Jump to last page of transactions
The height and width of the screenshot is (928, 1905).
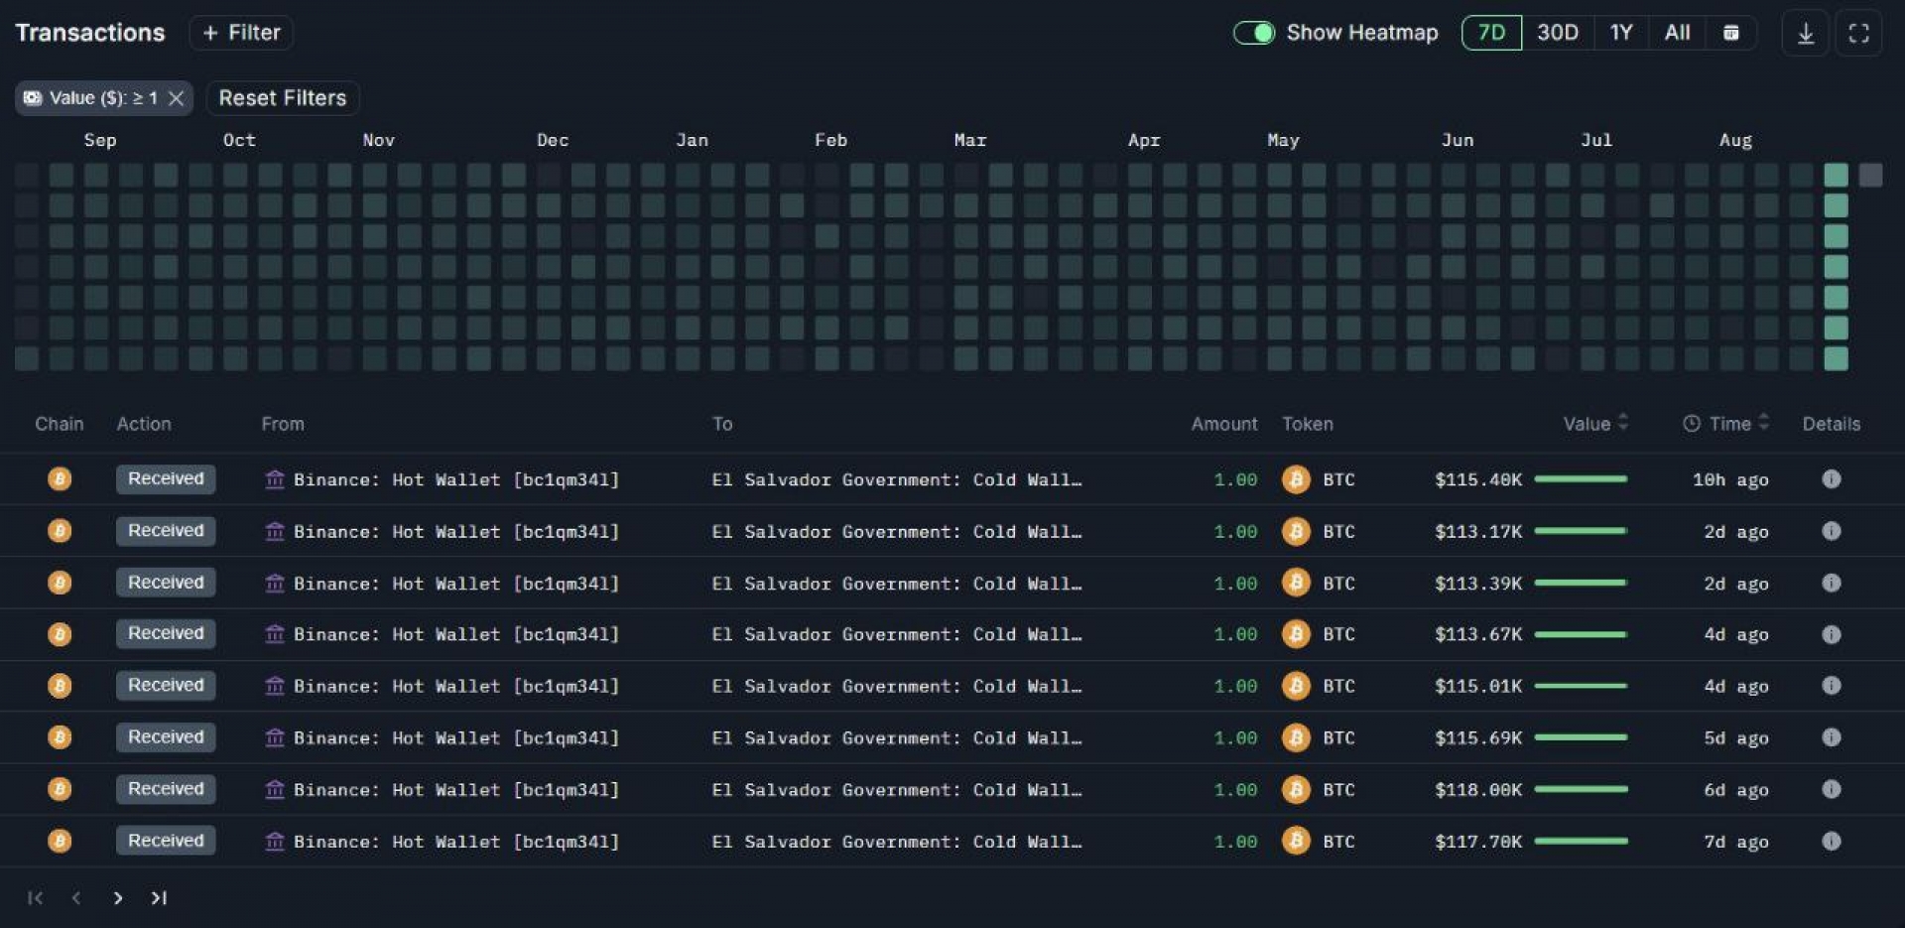(159, 898)
